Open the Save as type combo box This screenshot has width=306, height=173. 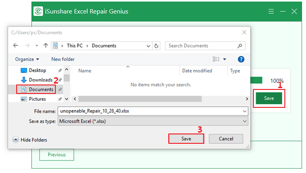153,121
